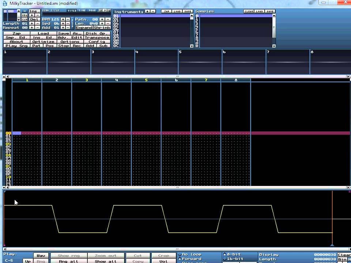
Task: Click the Shrink pattern button
Action: [102, 27]
